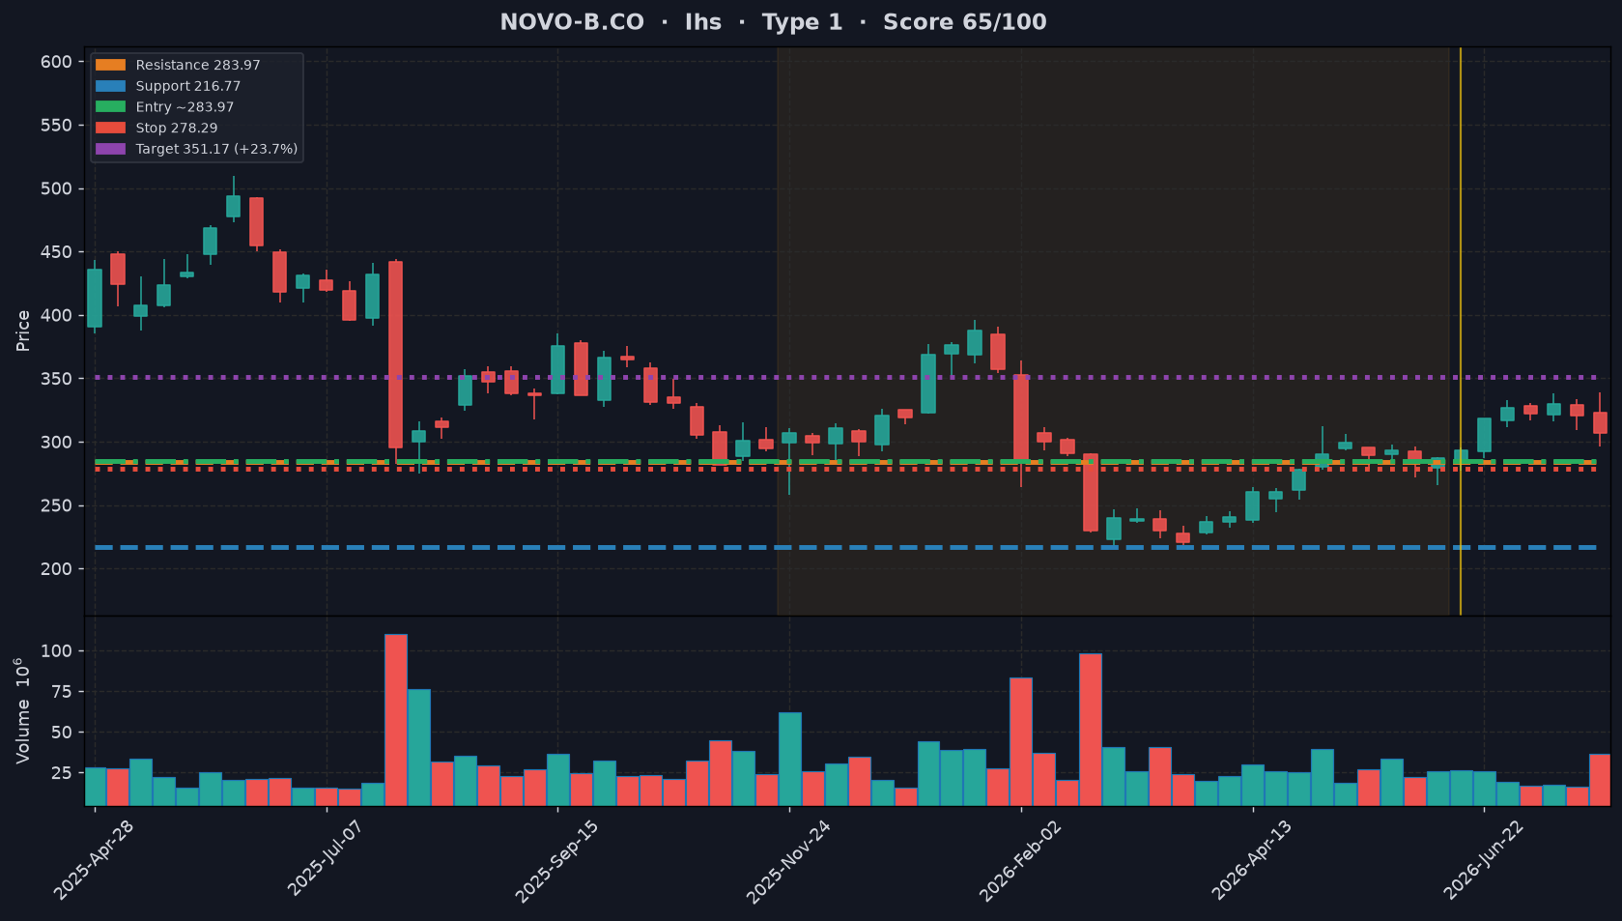
Task: Click the tall teal volume bar above 2025-Nov-24
Action: (790, 759)
